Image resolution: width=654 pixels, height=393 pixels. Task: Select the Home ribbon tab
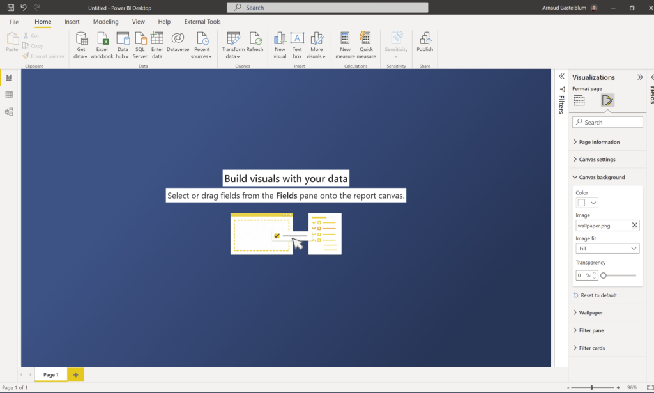pyautogui.click(x=43, y=22)
